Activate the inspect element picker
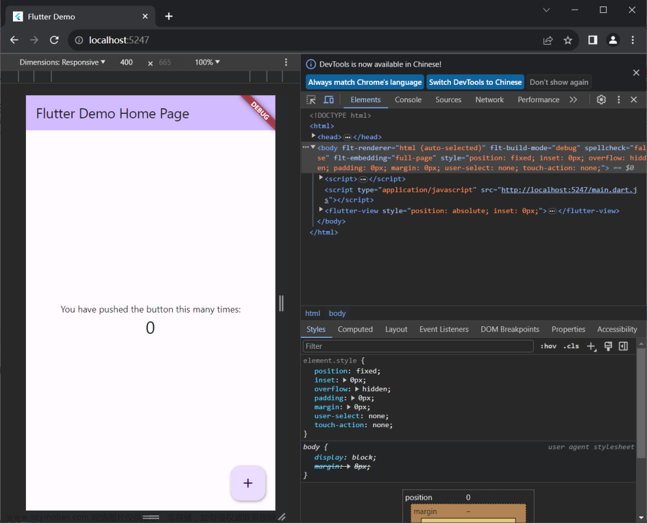Image resolution: width=647 pixels, height=523 pixels. click(311, 100)
